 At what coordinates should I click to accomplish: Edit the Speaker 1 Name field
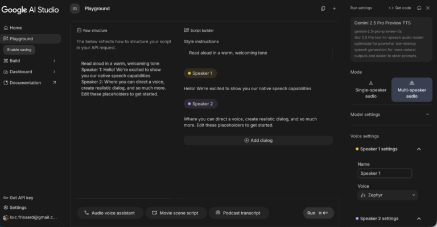click(x=385, y=174)
